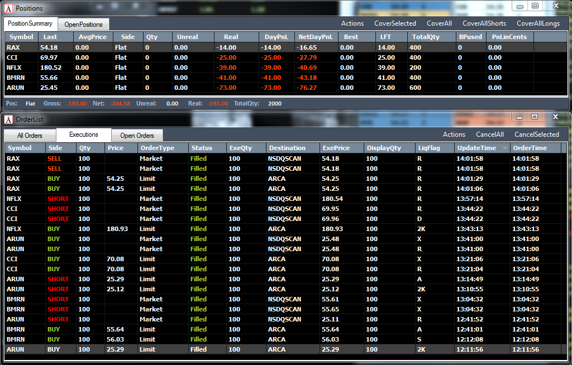Viewport: 572px width, 365px height.
Task: Open the Actions menu in Positions
Action: [x=352, y=23]
